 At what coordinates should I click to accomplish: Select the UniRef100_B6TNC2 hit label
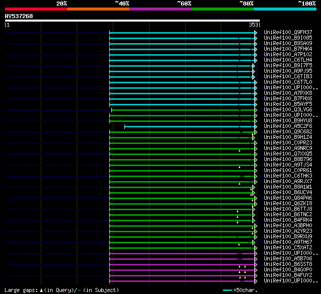pos(288,215)
